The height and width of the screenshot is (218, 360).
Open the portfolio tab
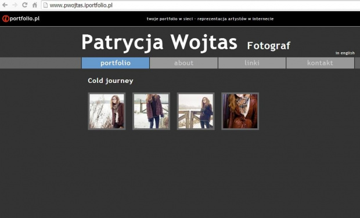click(x=116, y=63)
